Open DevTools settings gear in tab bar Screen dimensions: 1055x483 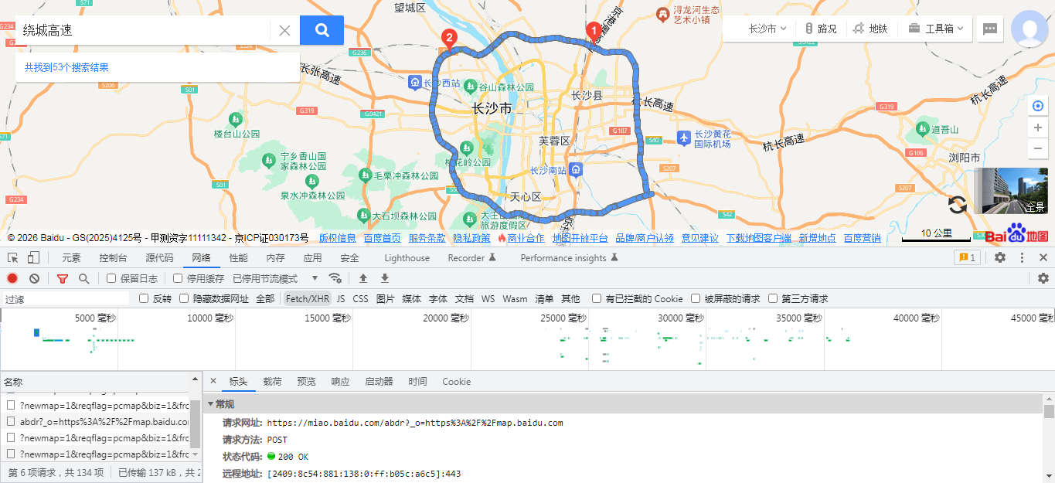click(1000, 258)
